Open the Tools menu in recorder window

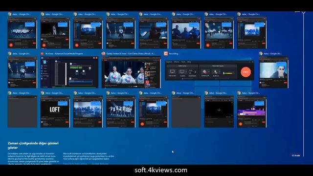183,62
